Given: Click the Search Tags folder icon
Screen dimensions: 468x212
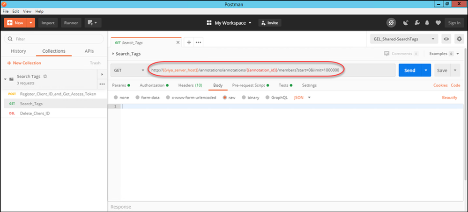Looking at the screenshot, I should [x=11, y=79].
